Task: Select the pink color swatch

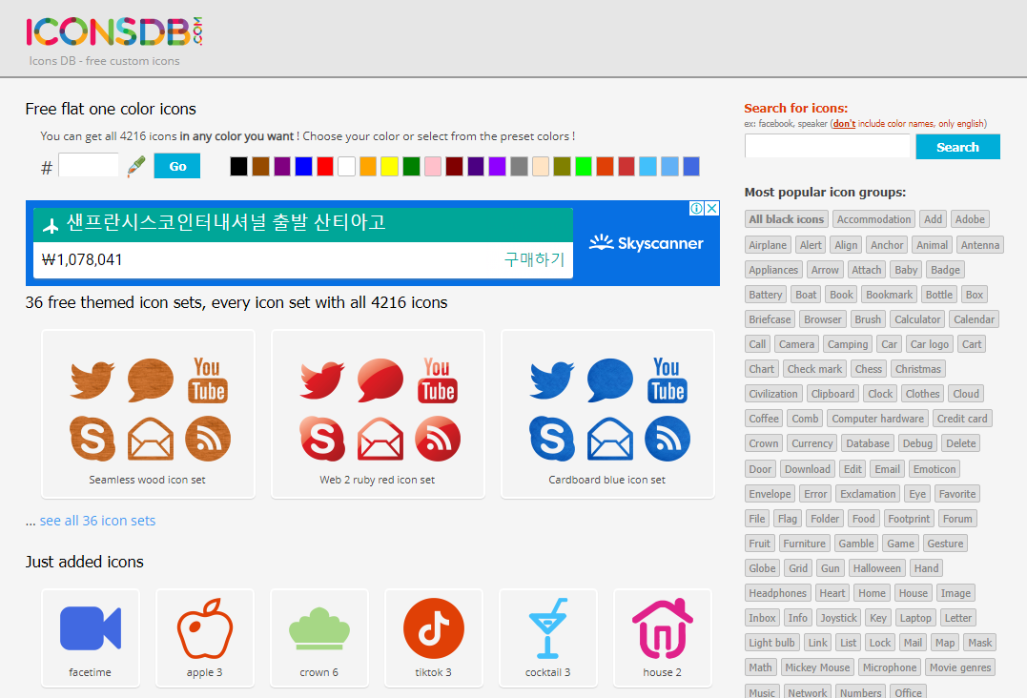Action: click(x=433, y=166)
